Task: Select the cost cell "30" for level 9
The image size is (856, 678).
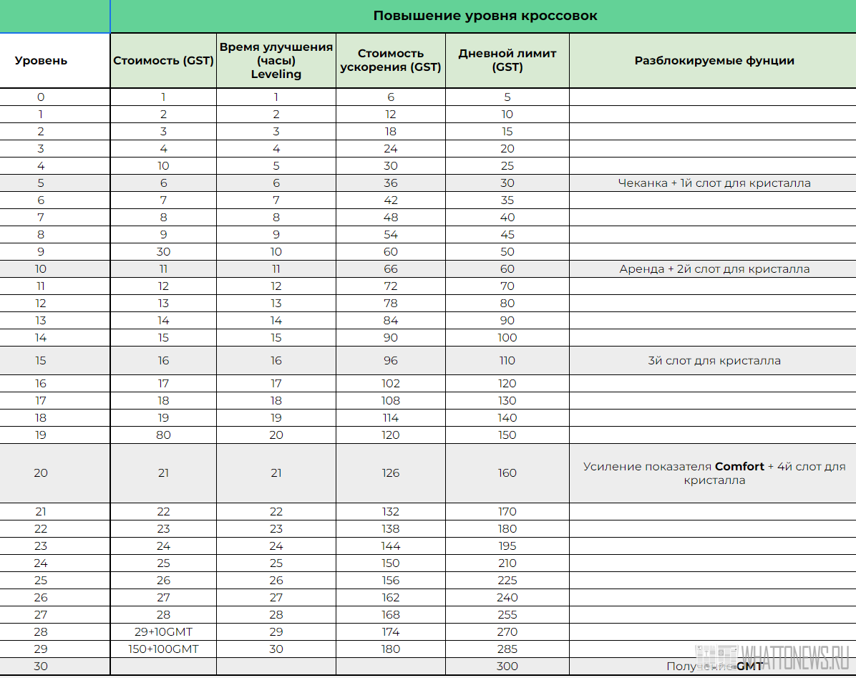Action: coord(163,252)
